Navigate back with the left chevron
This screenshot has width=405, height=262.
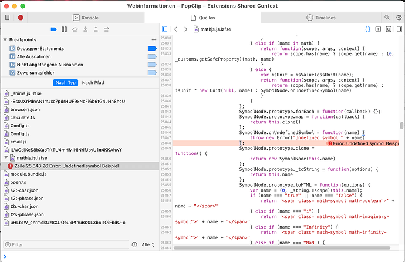click(x=175, y=28)
